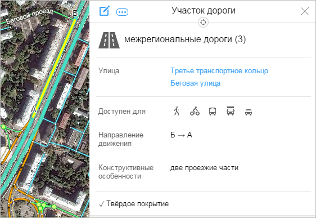Click the Твёрдое покрытие checkmark item
Image resolution: width=316 pixels, height=218 pixels.
(134, 204)
